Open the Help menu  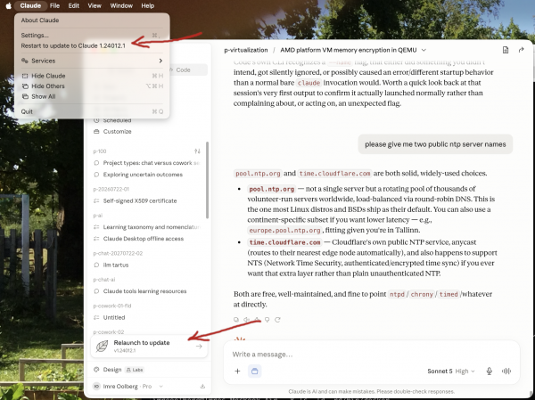coord(147,6)
